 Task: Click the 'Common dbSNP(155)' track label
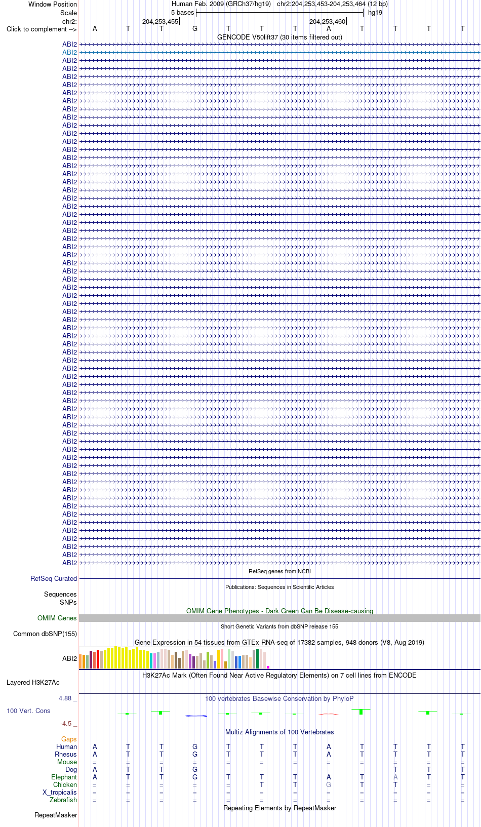click(x=45, y=634)
